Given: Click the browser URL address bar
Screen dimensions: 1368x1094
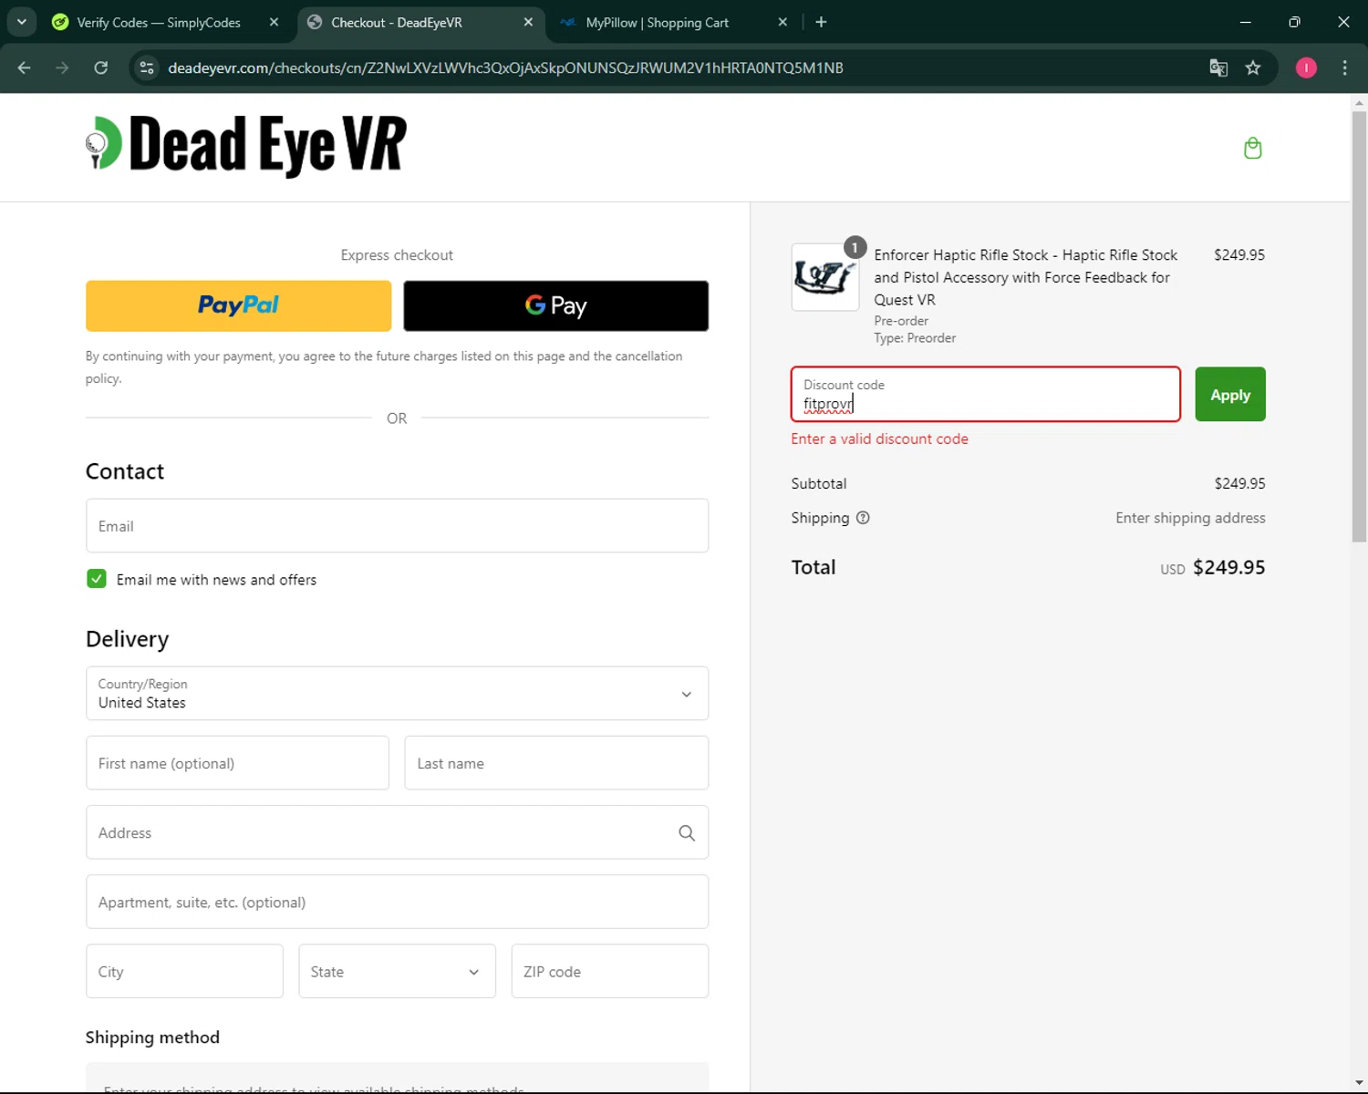Looking at the screenshot, I should pos(675,67).
